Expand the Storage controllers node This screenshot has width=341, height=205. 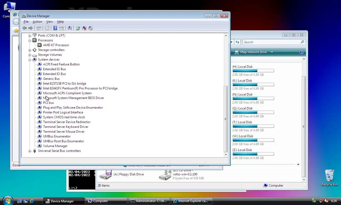(x=30, y=50)
